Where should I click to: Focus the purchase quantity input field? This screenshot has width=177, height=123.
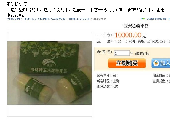click(x=122, y=53)
